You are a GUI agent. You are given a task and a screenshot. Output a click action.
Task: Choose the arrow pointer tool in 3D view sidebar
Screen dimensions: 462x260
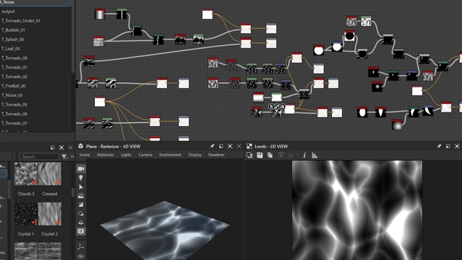[x=81, y=187]
